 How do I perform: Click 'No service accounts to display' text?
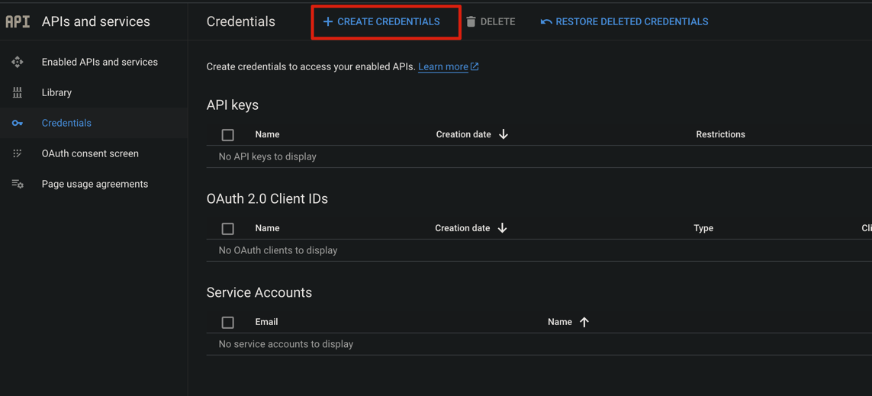286,344
